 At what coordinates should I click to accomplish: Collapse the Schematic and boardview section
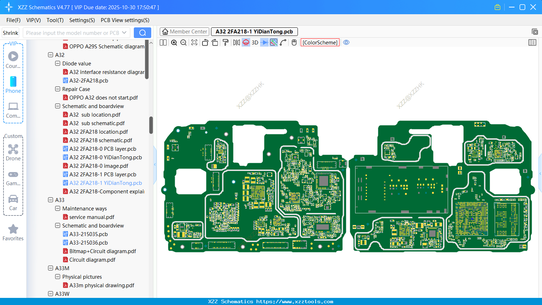[58, 106]
